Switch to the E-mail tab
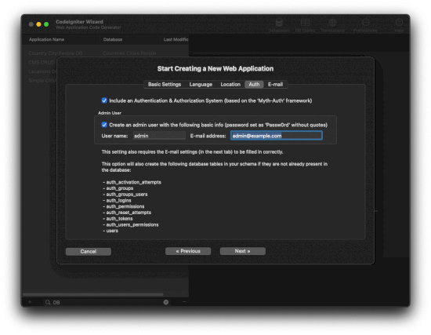Viewport: 431px width, 335px height. pyautogui.click(x=275, y=84)
